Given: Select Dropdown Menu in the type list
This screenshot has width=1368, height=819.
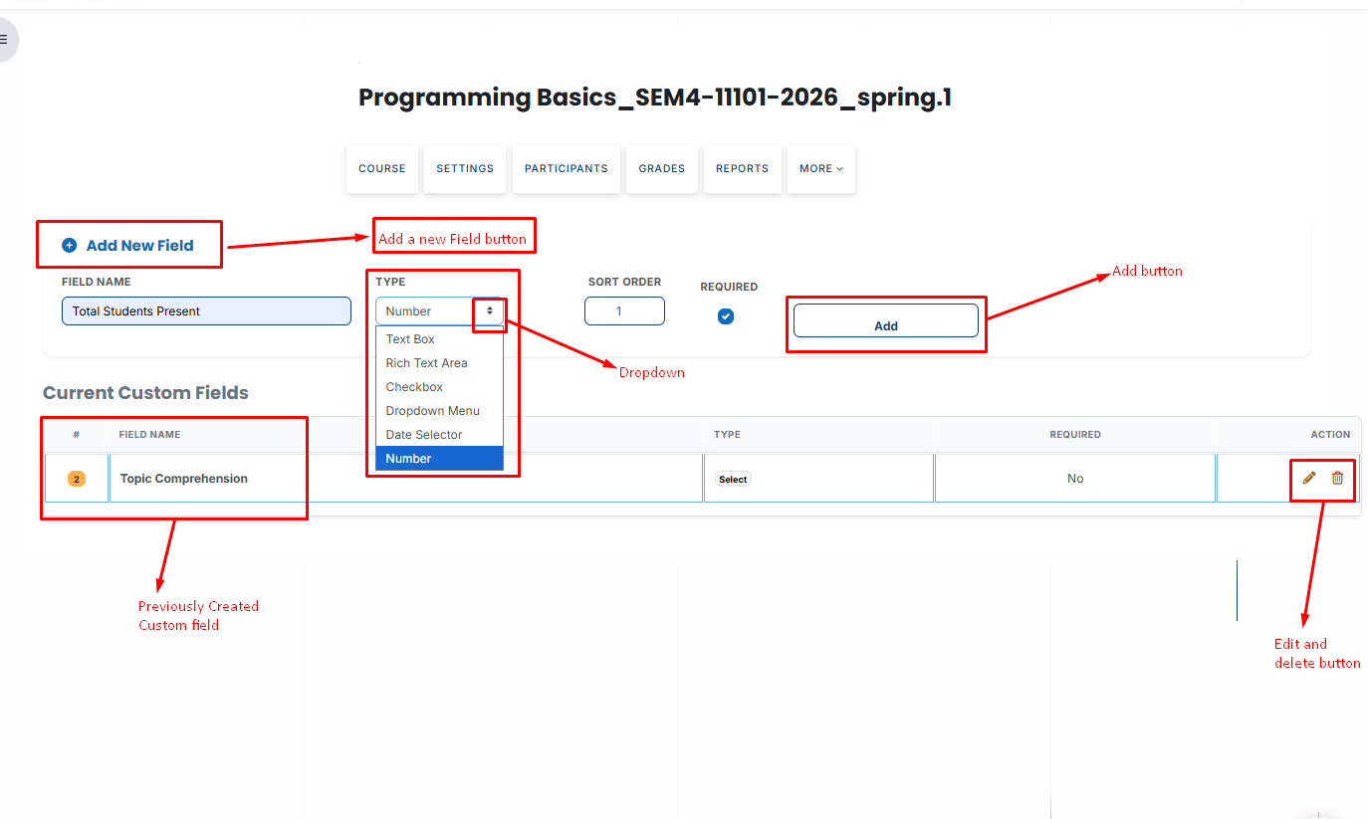Looking at the screenshot, I should click(x=439, y=411).
